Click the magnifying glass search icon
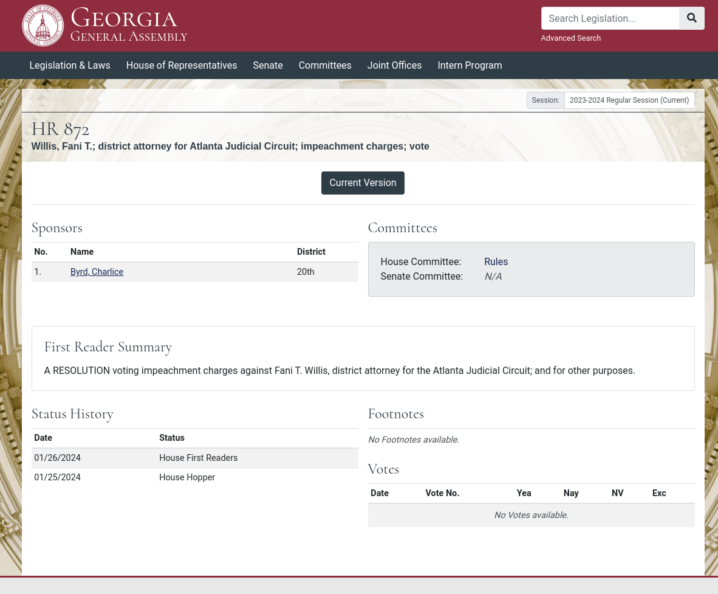Viewport: 718px width, 594px height. tap(691, 18)
